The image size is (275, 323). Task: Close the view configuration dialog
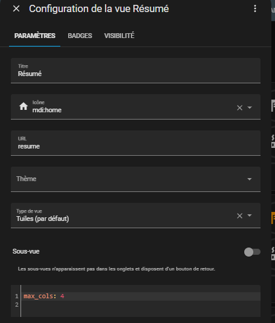[16, 8]
